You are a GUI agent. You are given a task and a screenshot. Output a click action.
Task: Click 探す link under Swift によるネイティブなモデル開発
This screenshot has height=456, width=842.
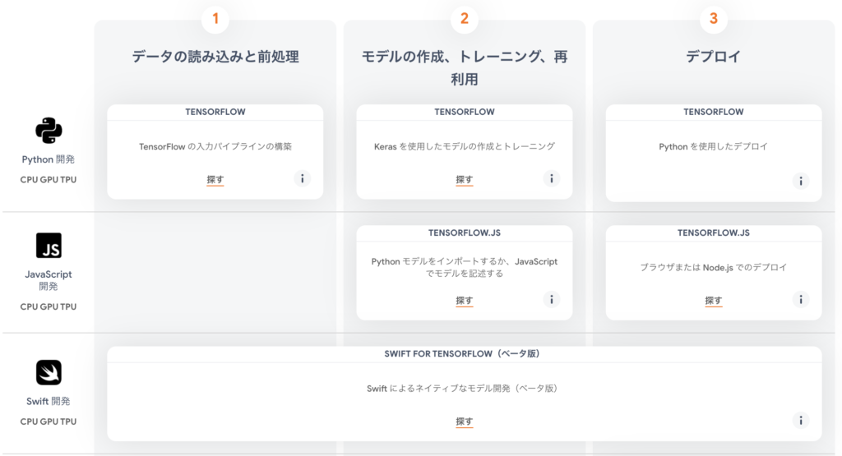(x=465, y=421)
